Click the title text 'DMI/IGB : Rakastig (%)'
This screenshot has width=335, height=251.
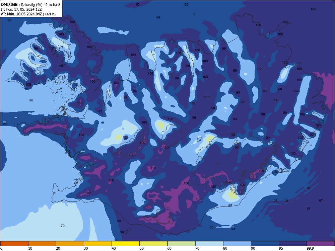click(21, 5)
